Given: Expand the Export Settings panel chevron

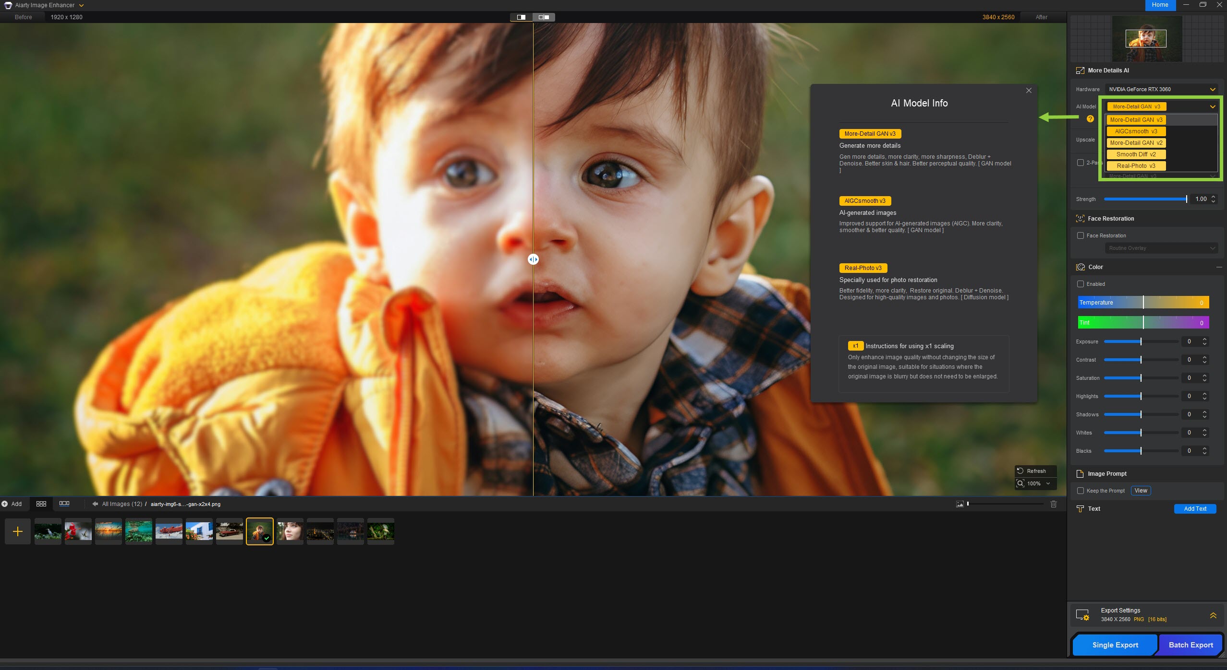Looking at the screenshot, I should coord(1213,615).
